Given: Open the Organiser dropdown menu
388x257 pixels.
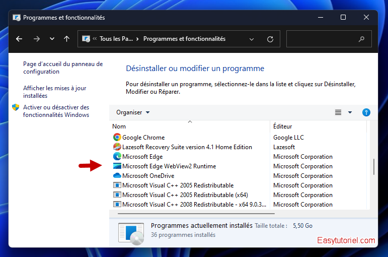Looking at the screenshot, I should coord(133,112).
